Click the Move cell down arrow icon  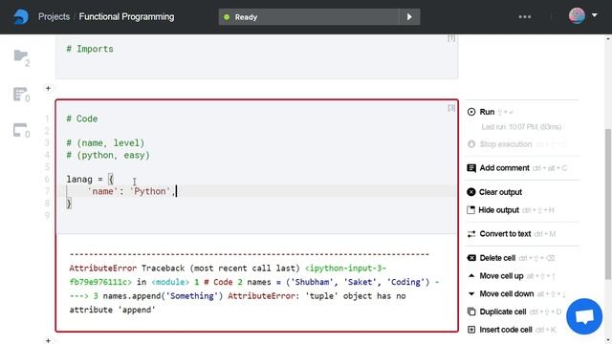(x=471, y=294)
